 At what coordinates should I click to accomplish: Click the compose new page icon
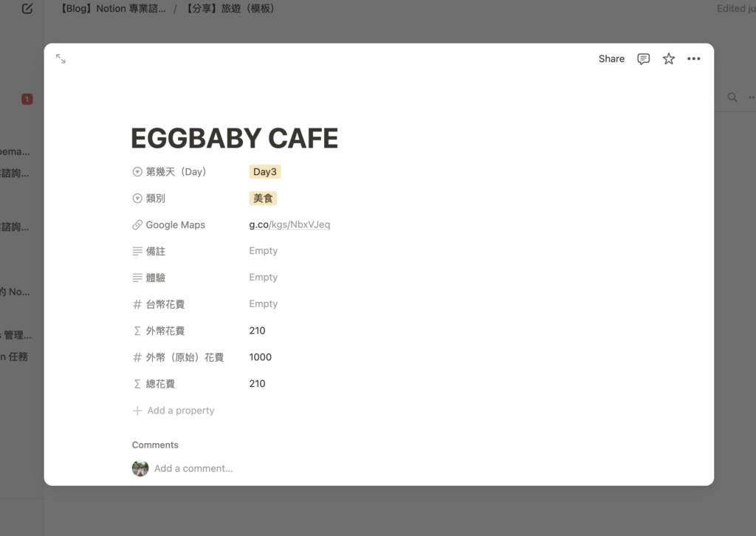(x=27, y=9)
